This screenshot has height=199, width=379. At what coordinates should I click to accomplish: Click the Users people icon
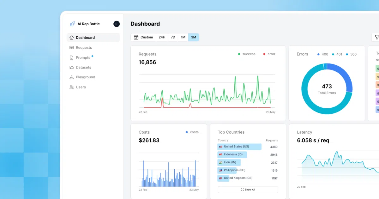[x=72, y=87]
